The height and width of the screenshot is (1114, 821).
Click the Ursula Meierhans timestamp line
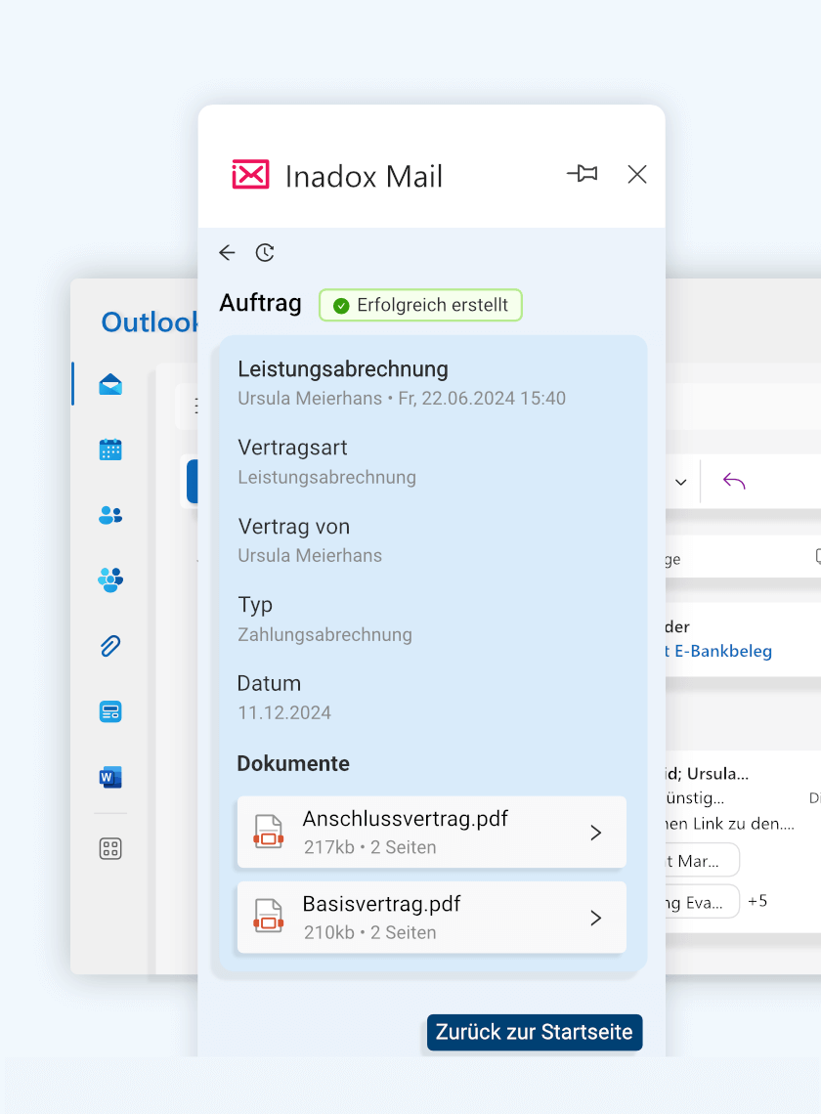[402, 399]
